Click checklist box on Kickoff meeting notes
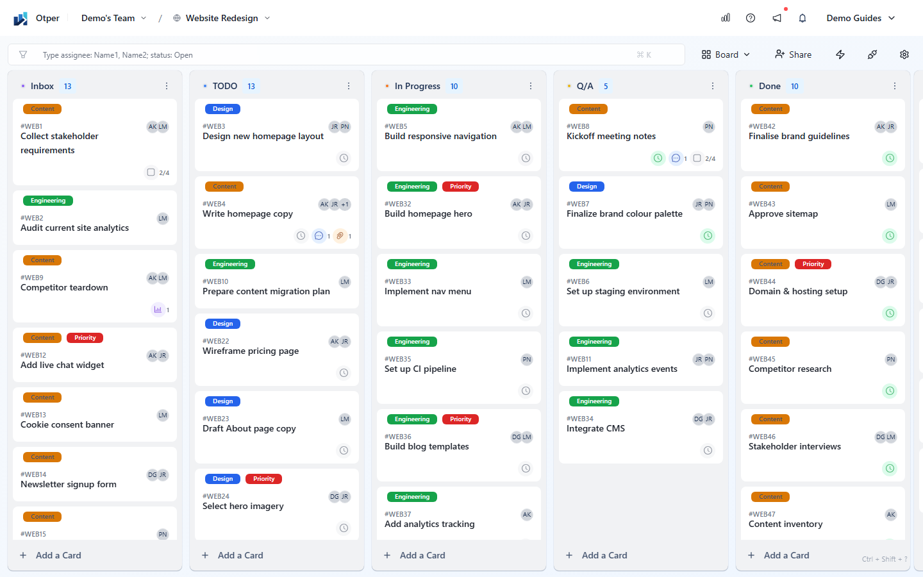 click(697, 158)
